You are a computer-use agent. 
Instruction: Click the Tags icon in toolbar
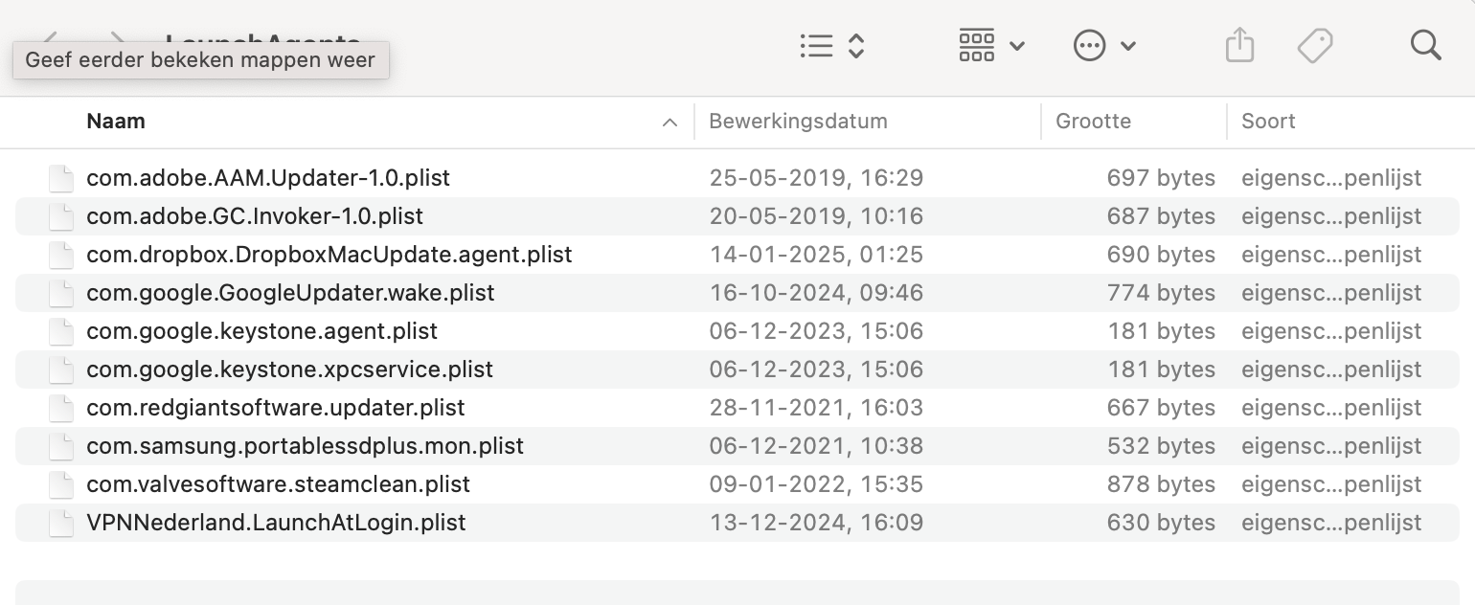pos(1315,45)
